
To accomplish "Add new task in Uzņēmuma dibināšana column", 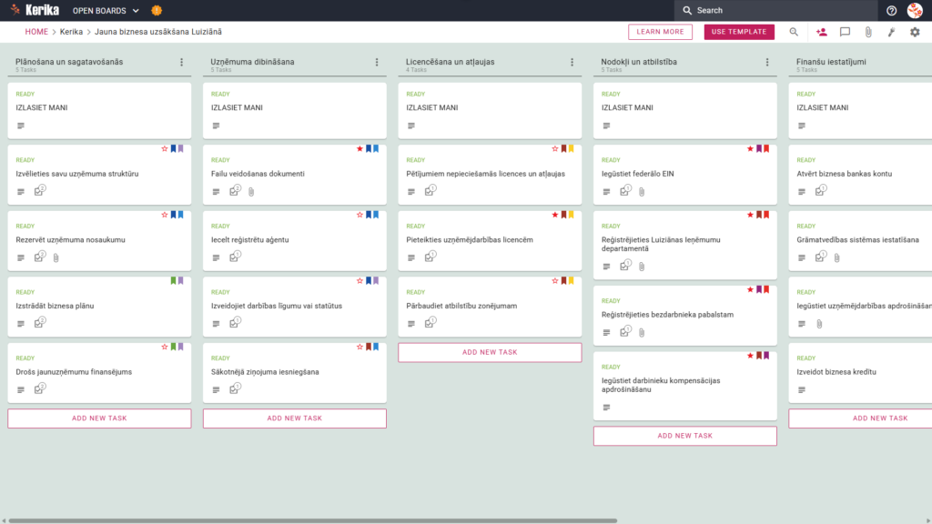I will (x=295, y=418).
